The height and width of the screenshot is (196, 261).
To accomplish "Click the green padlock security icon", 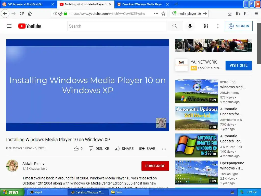I will (x=66, y=14).
